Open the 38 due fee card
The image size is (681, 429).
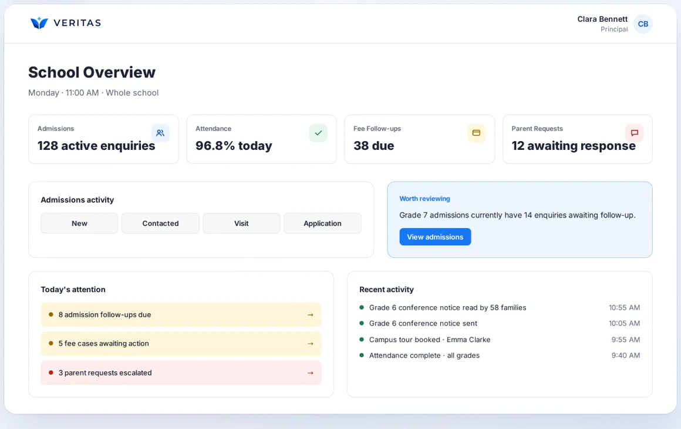tap(420, 139)
